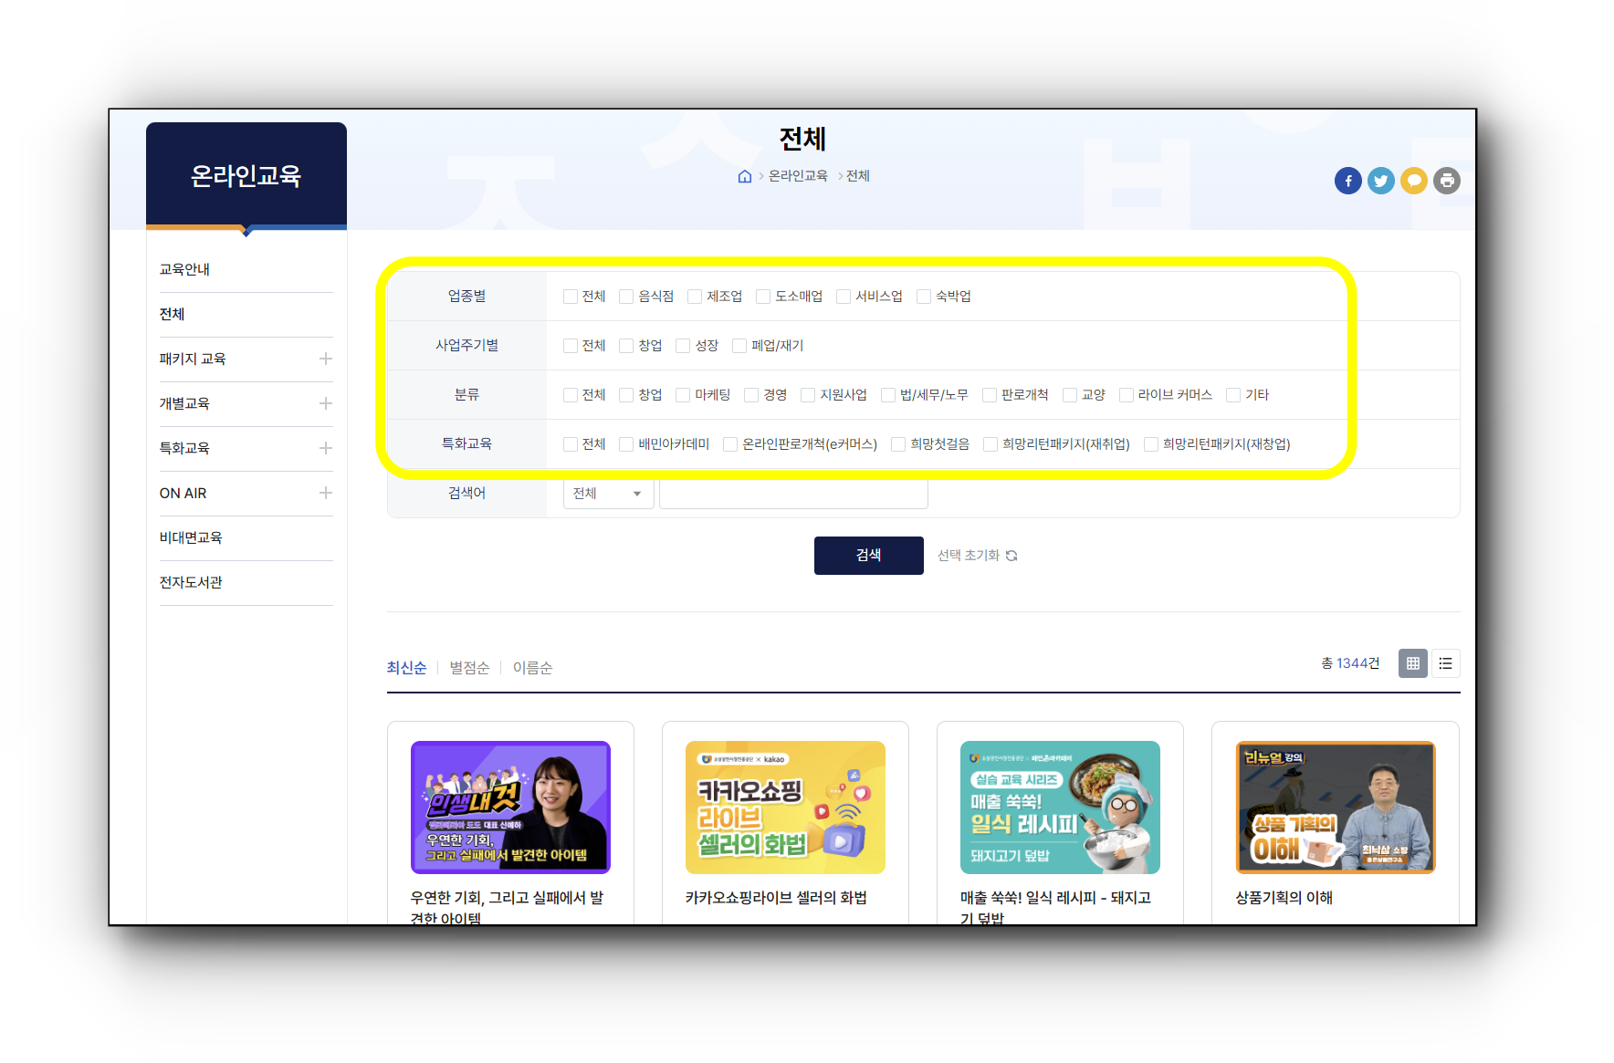Click the search keyword text field
Screen dimensions: 1614x1063
793,494
